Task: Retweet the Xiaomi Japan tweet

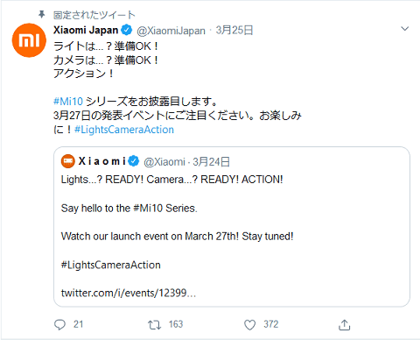Action: click(x=154, y=325)
